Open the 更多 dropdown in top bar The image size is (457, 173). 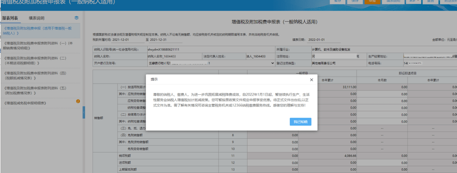click(x=414, y=1)
